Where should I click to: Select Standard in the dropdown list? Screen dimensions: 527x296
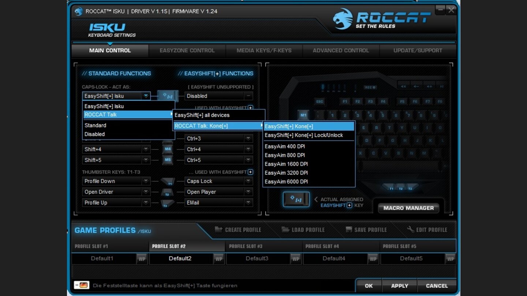pos(128,125)
